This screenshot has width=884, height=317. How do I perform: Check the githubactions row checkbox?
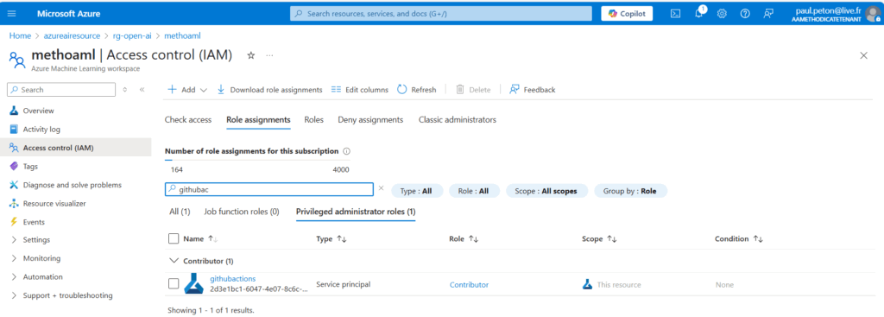[174, 283]
